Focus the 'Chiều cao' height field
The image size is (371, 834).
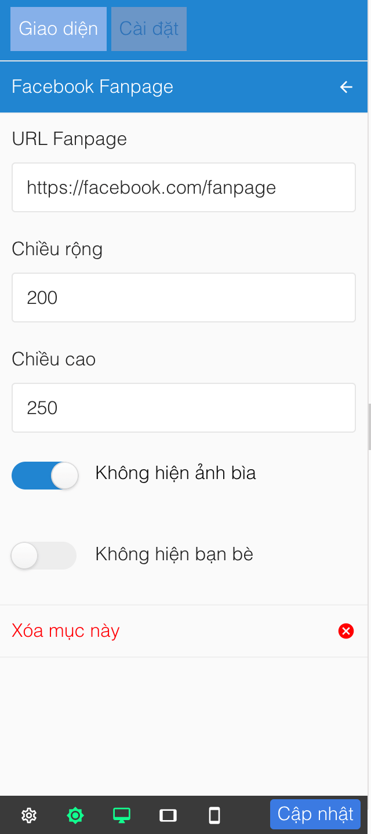[x=183, y=408]
